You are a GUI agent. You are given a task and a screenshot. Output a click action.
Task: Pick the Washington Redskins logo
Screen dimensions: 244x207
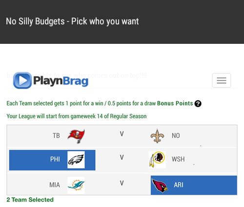coord(157,160)
